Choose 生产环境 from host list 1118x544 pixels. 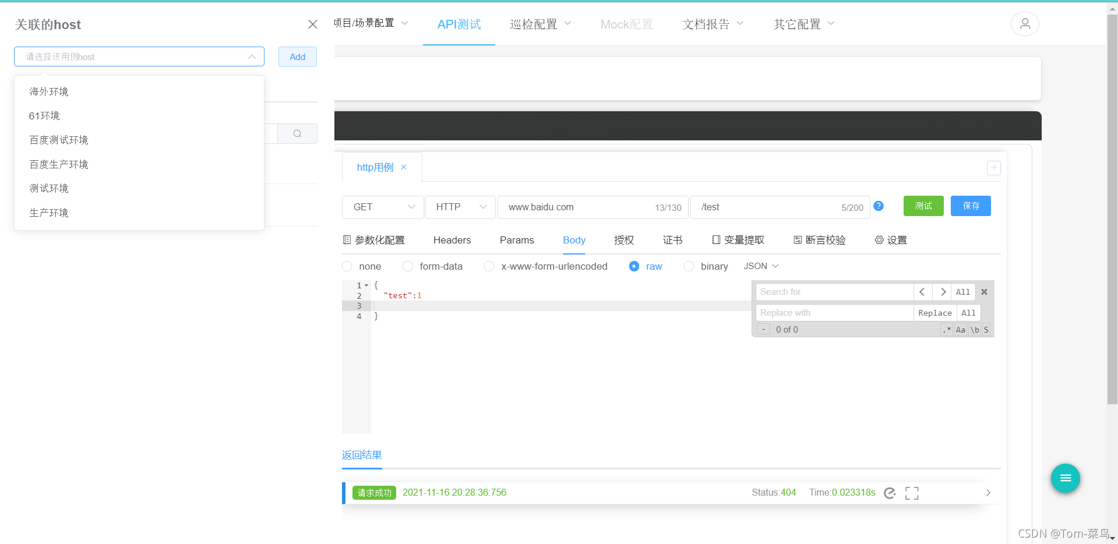click(x=139, y=213)
